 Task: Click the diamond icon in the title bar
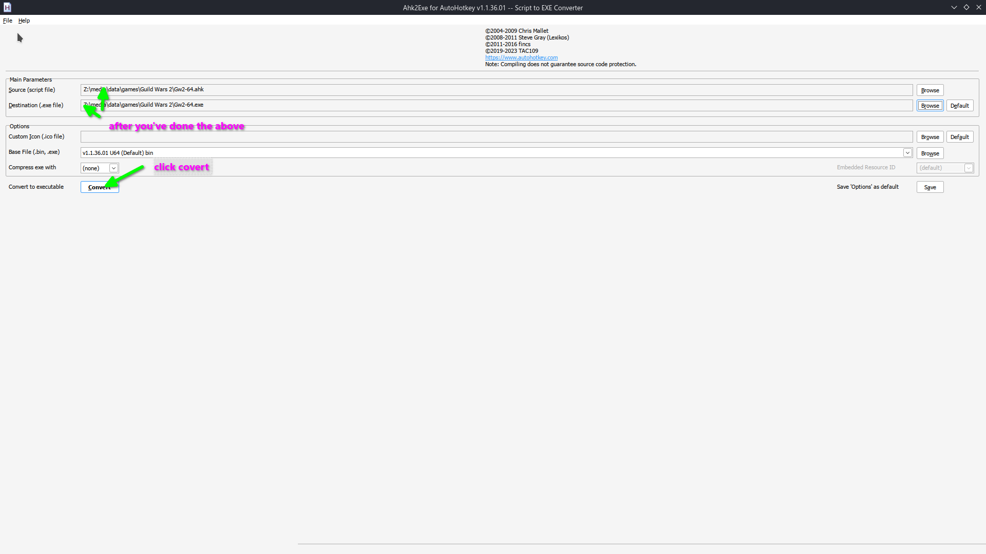point(967,7)
